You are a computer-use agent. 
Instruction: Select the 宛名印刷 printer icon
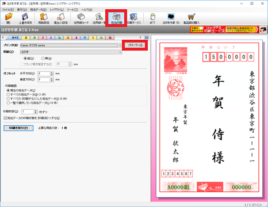click(116, 18)
